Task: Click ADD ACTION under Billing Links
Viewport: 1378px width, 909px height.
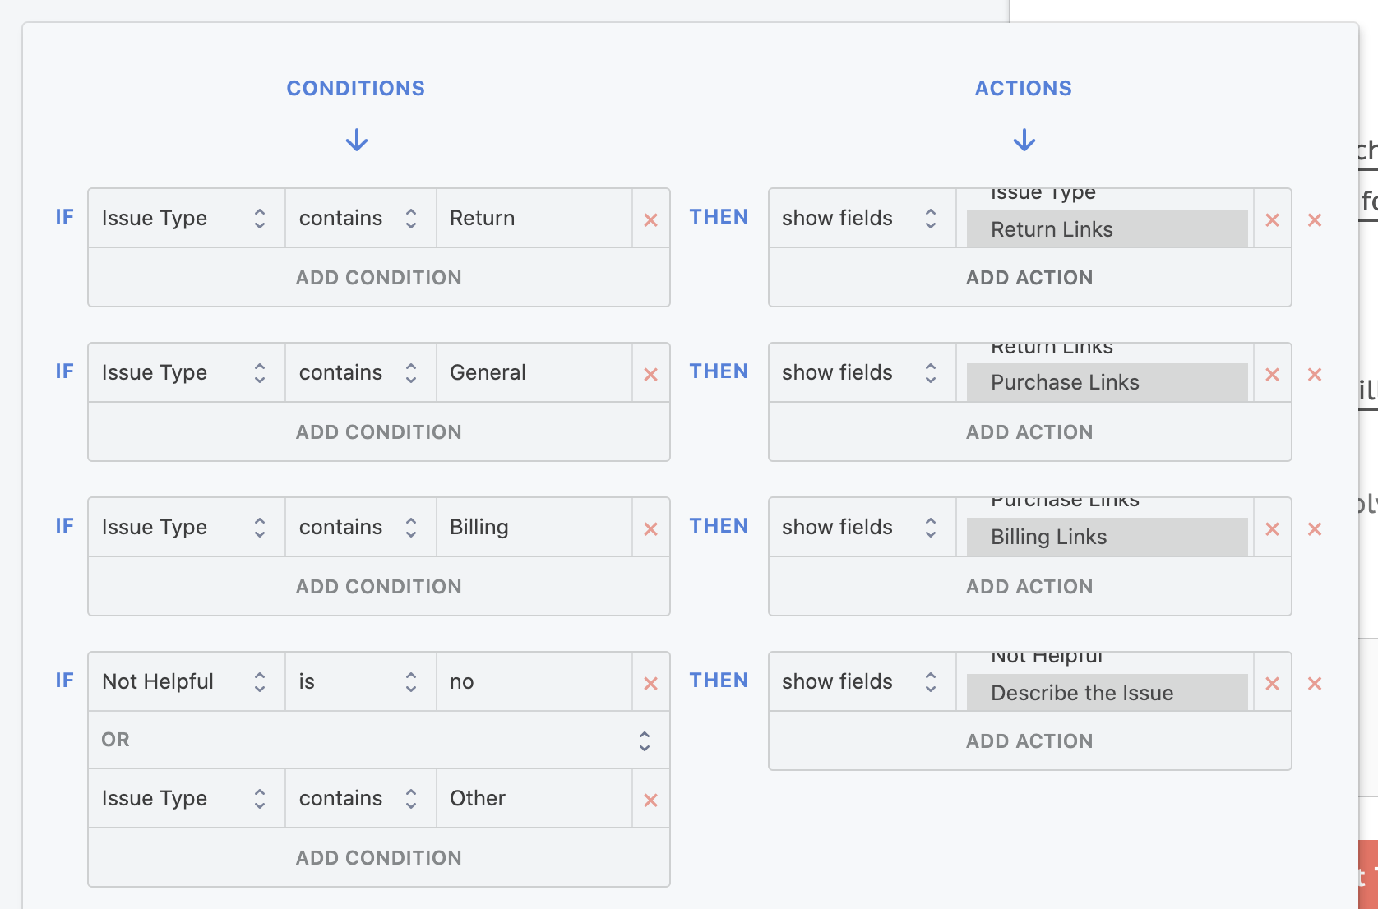Action: coord(1029,586)
